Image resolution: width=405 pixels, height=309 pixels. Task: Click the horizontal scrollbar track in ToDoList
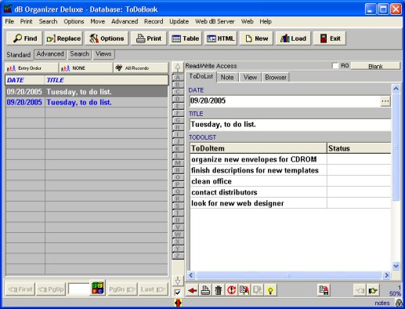tap(288, 275)
